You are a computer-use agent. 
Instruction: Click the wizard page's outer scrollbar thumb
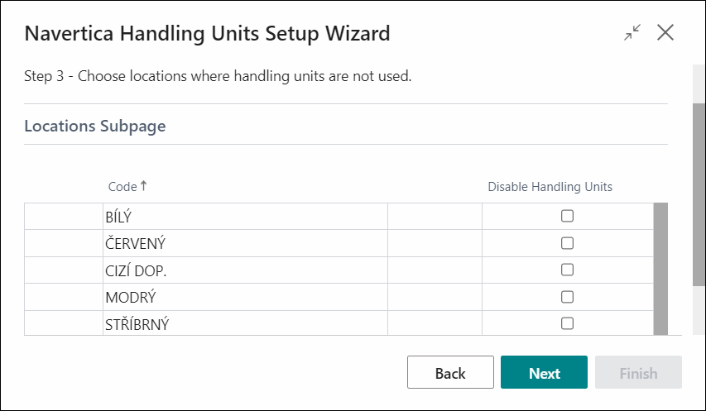tap(699, 194)
